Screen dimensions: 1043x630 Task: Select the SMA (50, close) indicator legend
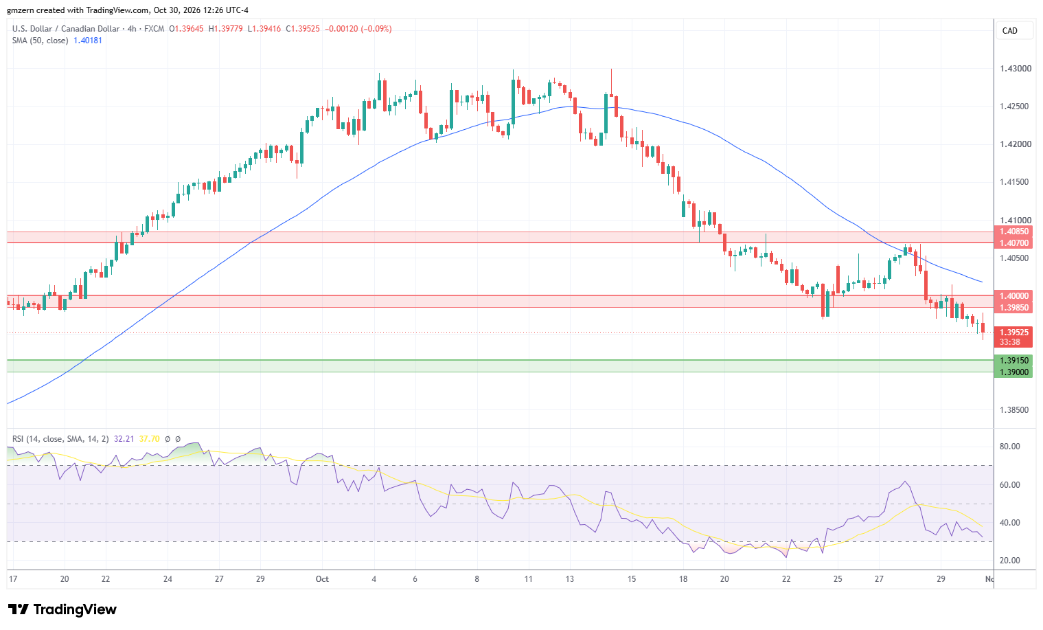coord(40,41)
